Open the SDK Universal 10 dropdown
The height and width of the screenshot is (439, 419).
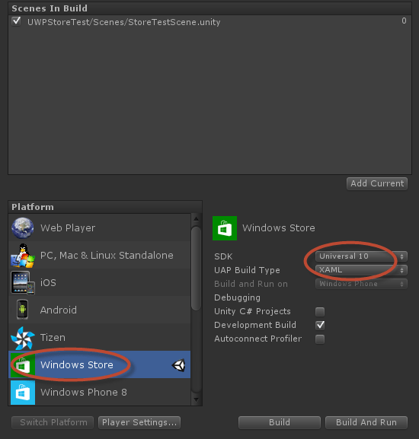tap(361, 256)
